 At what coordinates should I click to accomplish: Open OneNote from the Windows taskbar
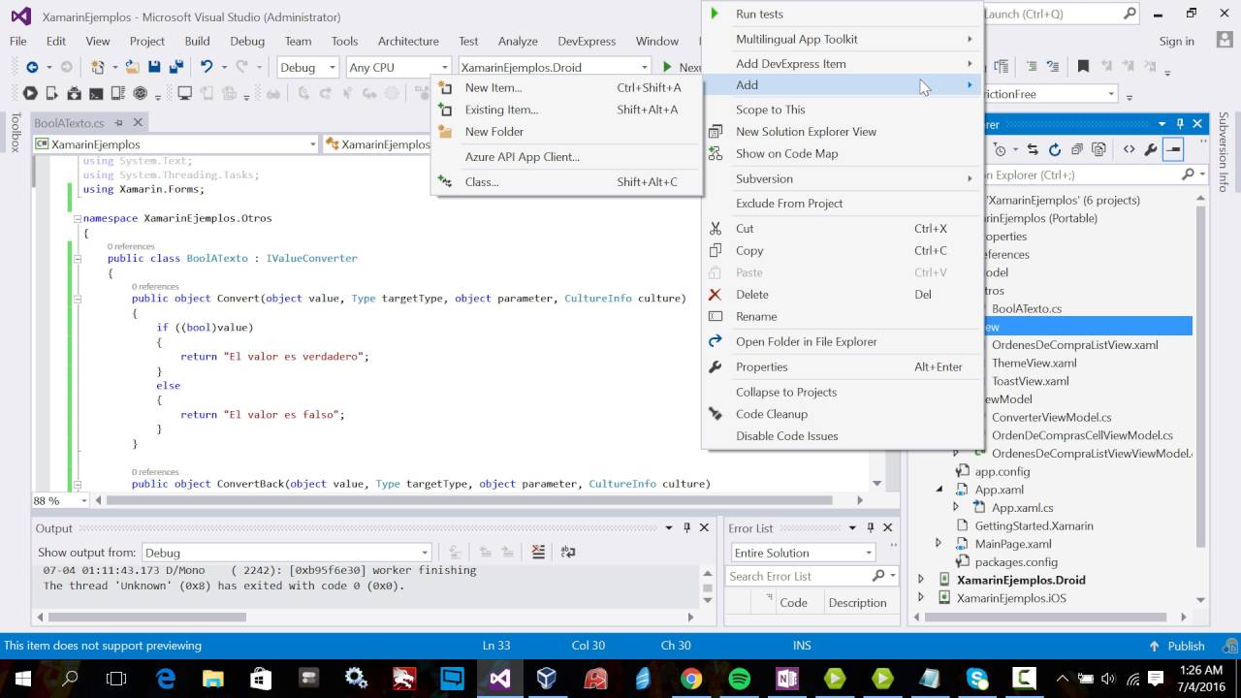click(x=786, y=679)
